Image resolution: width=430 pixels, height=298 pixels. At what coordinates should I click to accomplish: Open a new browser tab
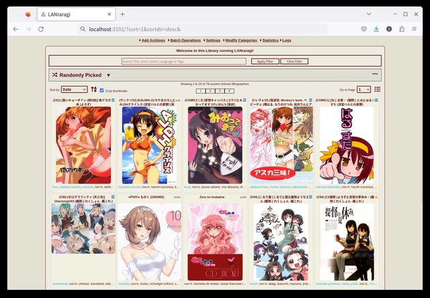[122, 13]
